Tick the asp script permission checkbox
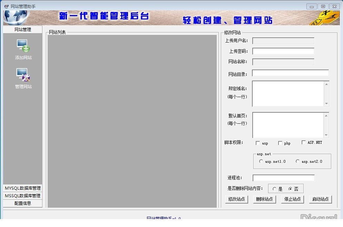The height and width of the screenshot is (227, 343). (x=258, y=143)
